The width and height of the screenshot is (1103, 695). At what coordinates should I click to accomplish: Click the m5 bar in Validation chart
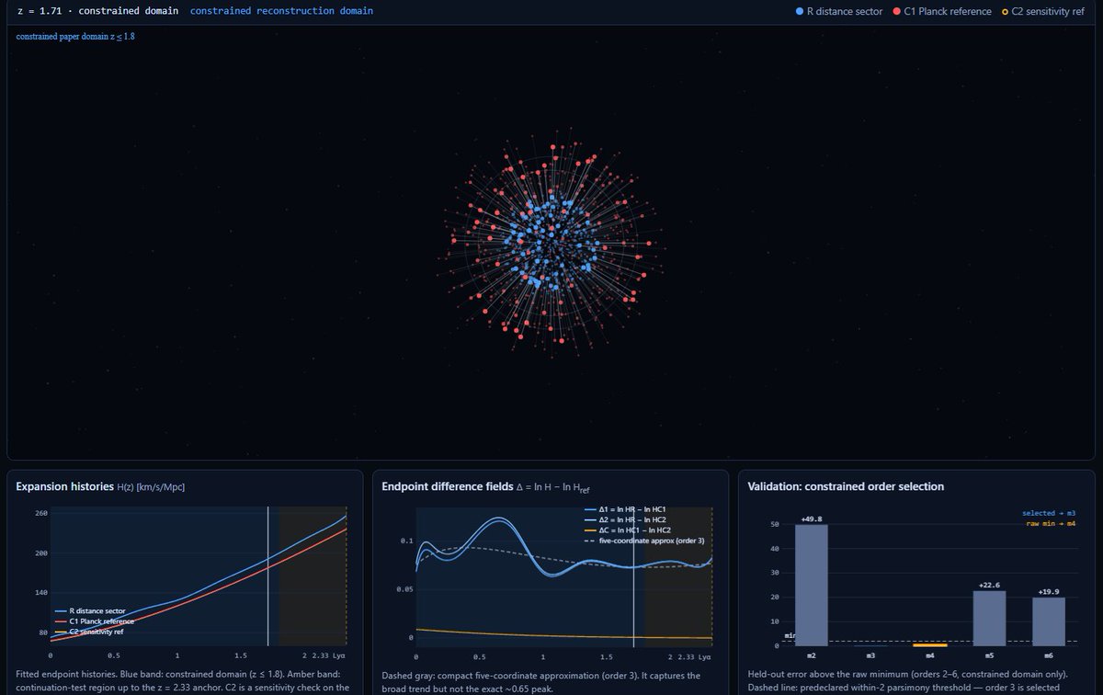coord(989,619)
